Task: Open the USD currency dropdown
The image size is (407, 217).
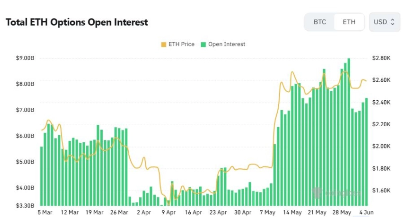Action: point(384,22)
